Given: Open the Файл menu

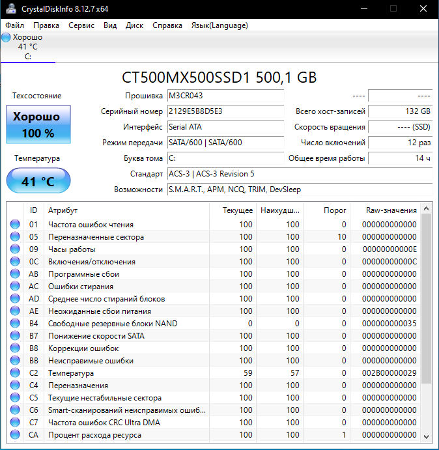Looking at the screenshot, I should tap(14, 25).
